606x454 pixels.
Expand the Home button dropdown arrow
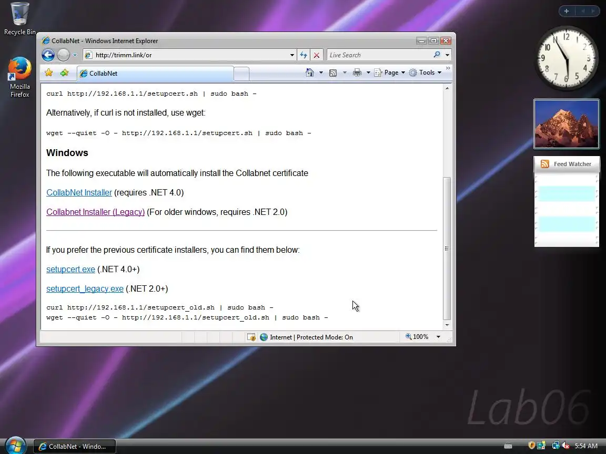click(321, 73)
